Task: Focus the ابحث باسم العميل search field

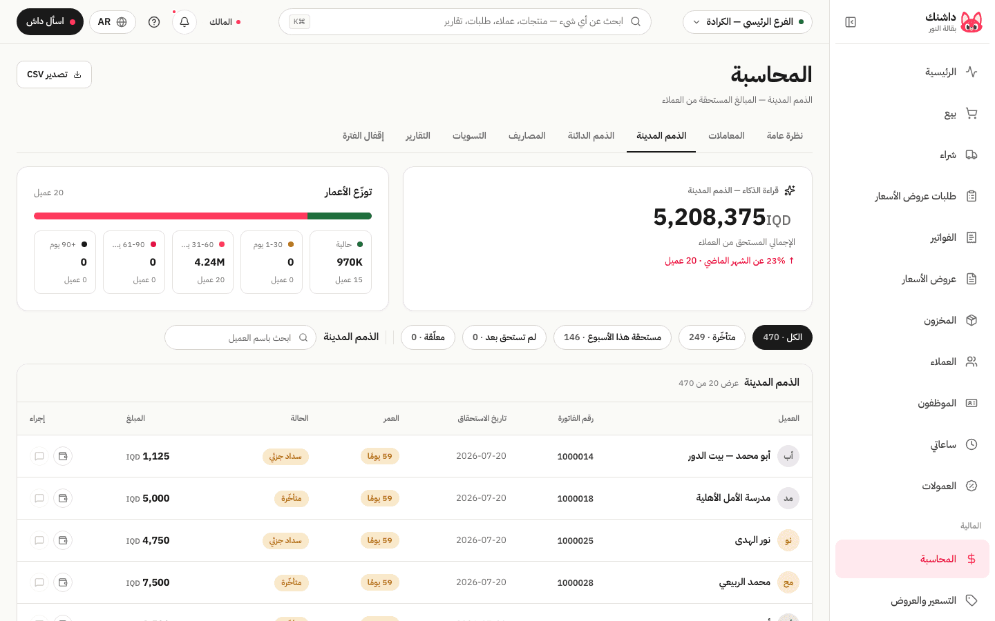Action: [x=240, y=337]
